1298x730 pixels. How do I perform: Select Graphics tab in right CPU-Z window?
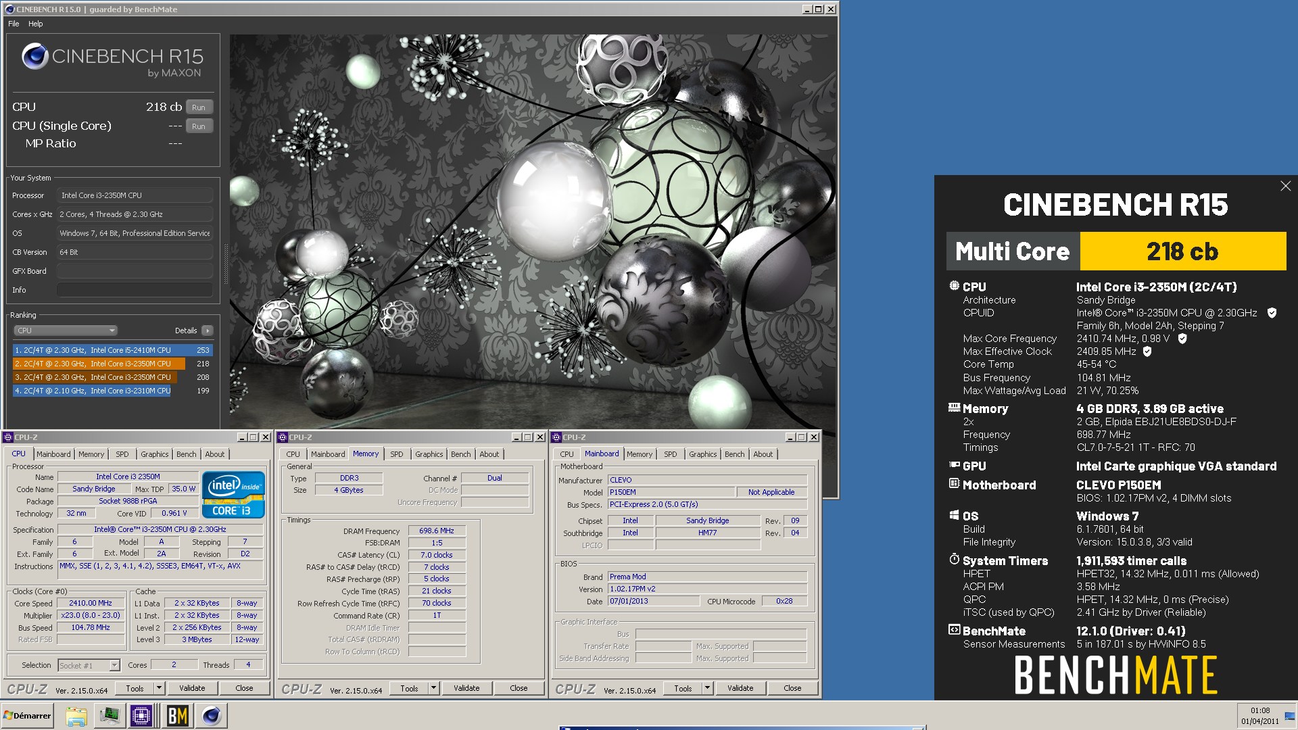[x=703, y=454]
